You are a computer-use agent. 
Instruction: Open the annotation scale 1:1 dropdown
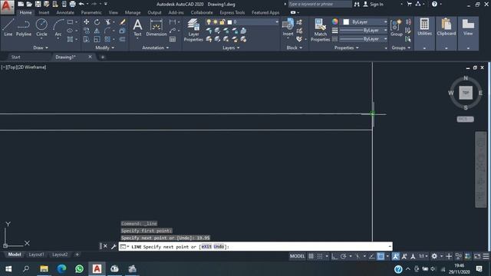[423, 256]
